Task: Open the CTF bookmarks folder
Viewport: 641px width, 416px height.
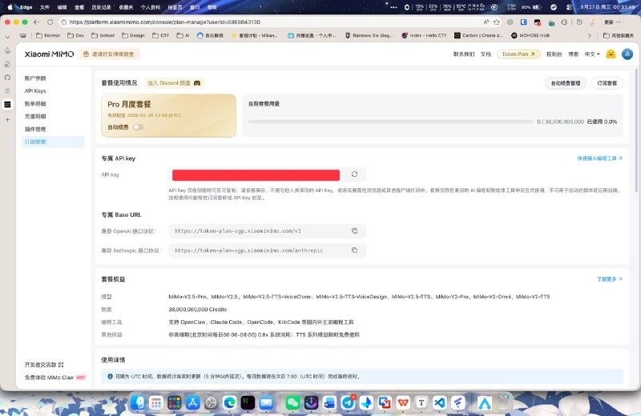Action: click(161, 35)
